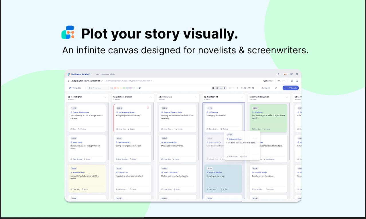Click the Search scenes input field
Image resolution: width=366 pixels, height=219 pixels.
98,88
